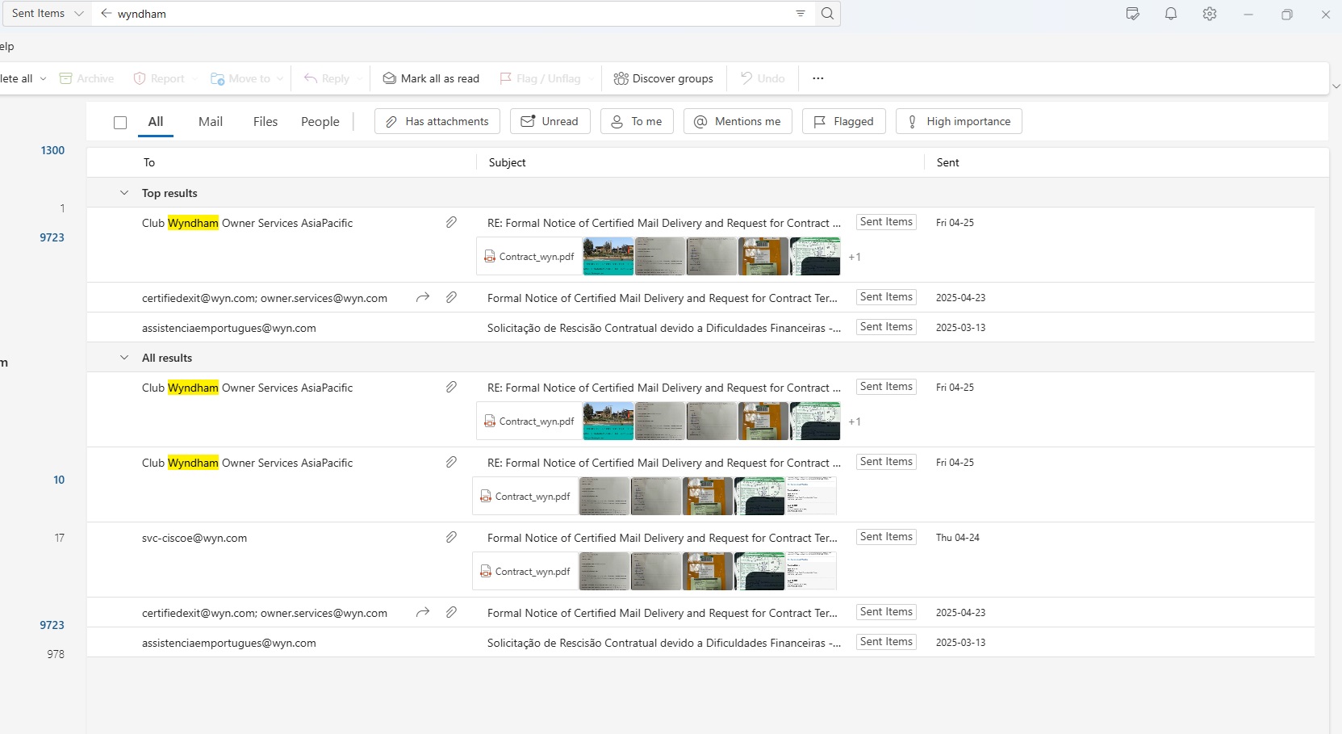
Task: Open the Move to dropdown arrow
Action: click(x=280, y=78)
